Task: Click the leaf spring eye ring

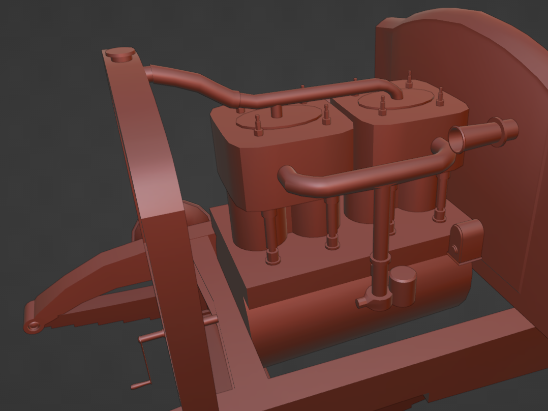Action: tap(34, 326)
